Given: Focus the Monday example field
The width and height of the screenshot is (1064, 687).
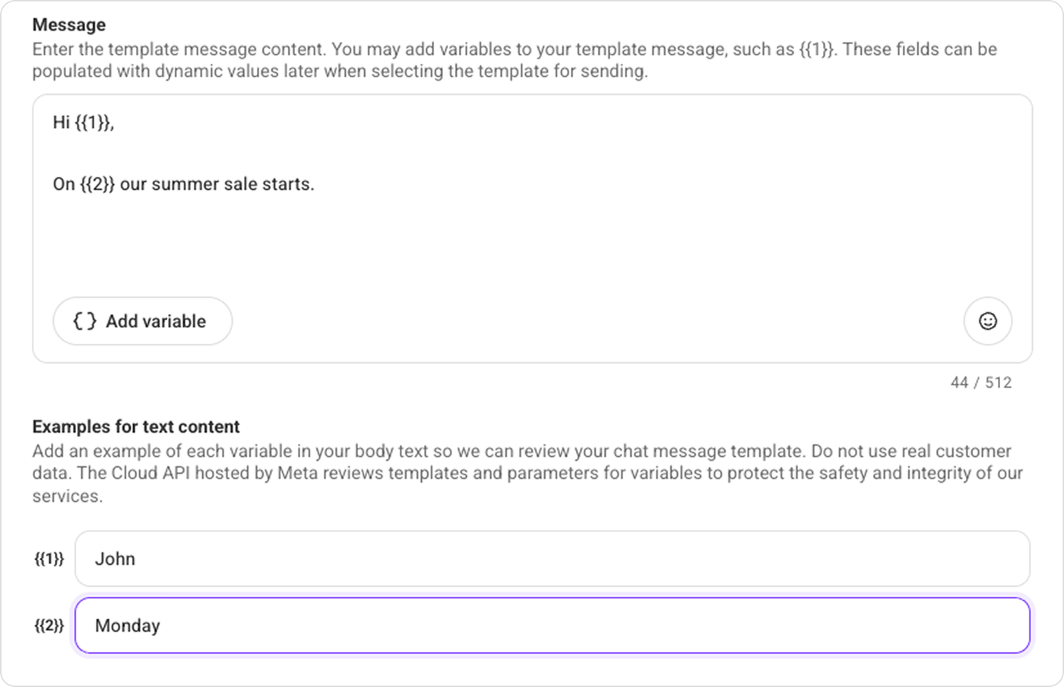Looking at the screenshot, I should [x=552, y=626].
